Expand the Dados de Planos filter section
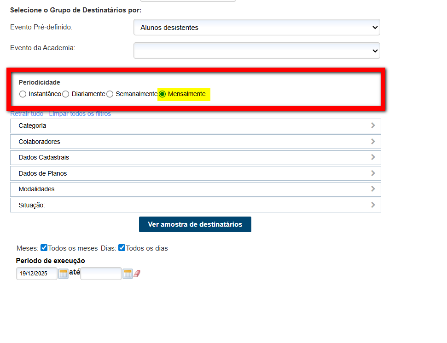Screen dimensions: 447x343 [373, 173]
